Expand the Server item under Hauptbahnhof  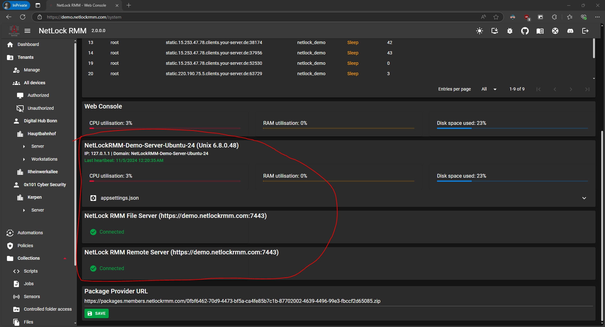point(24,146)
